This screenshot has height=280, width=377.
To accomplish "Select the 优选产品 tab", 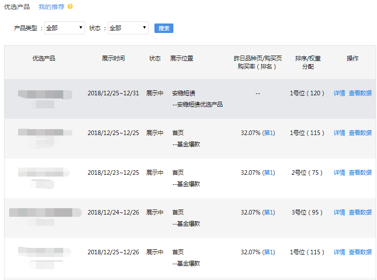I will pyautogui.click(x=17, y=7).
